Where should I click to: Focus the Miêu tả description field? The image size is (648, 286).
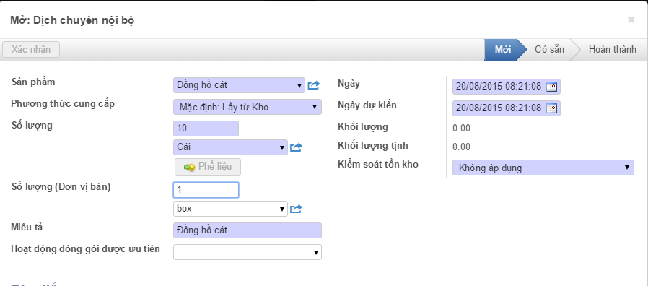tap(248, 230)
